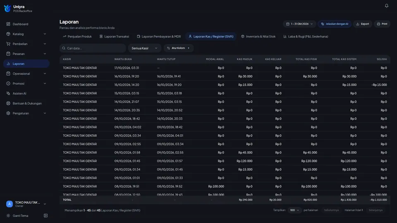Expand the Promosi menu chevron
Screen dimensions: 397x223
(45, 83)
